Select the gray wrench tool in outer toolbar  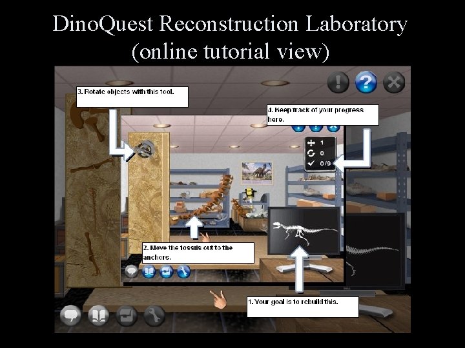point(154,315)
